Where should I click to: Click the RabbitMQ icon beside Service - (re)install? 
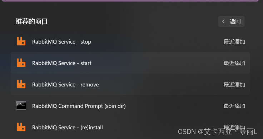pos(21,127)
